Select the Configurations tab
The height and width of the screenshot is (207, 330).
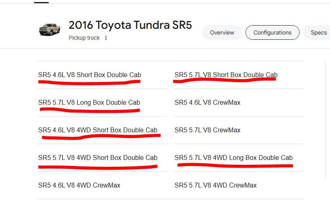point(272,32)
